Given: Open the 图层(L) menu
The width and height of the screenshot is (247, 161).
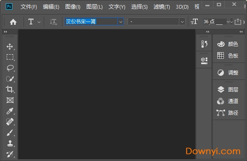Looking at the screenshot, I should coord(94,7).
